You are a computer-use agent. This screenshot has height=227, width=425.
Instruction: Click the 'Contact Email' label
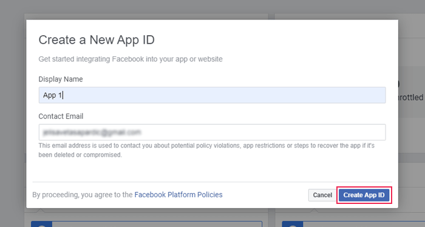[x=61, y=116]
